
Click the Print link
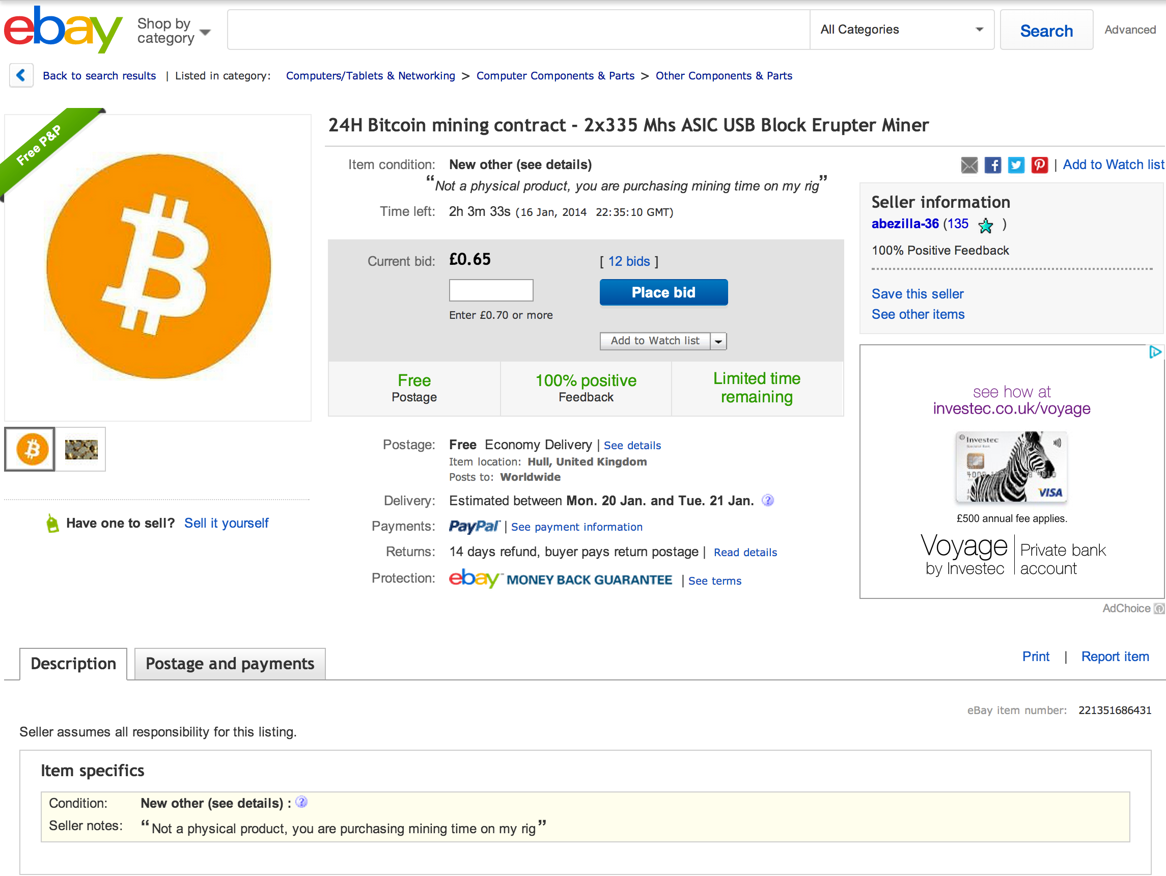1035,656
